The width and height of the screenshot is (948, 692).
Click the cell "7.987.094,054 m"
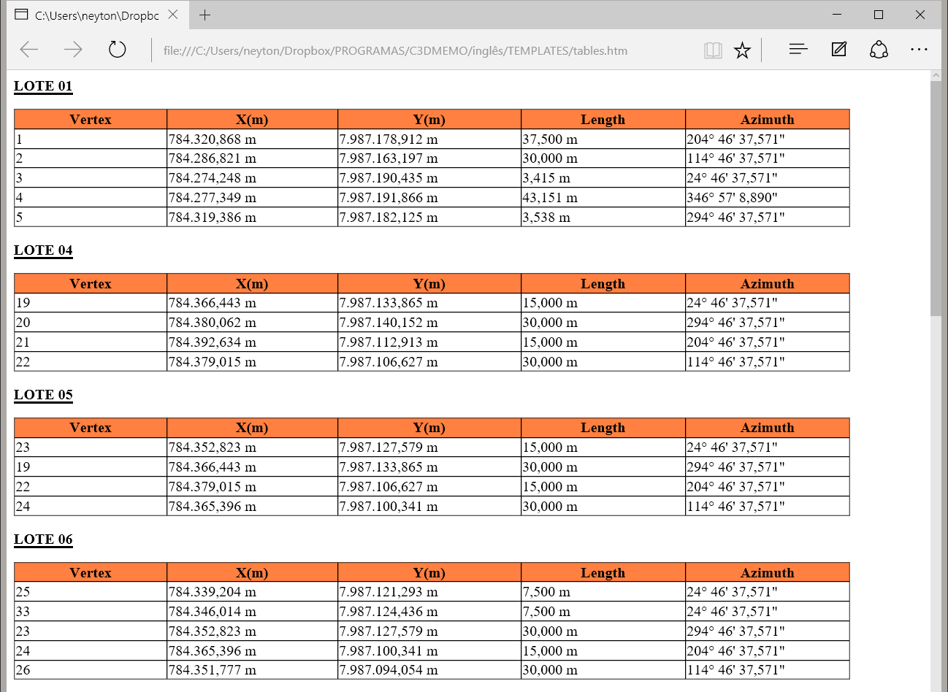pos(429,670)
